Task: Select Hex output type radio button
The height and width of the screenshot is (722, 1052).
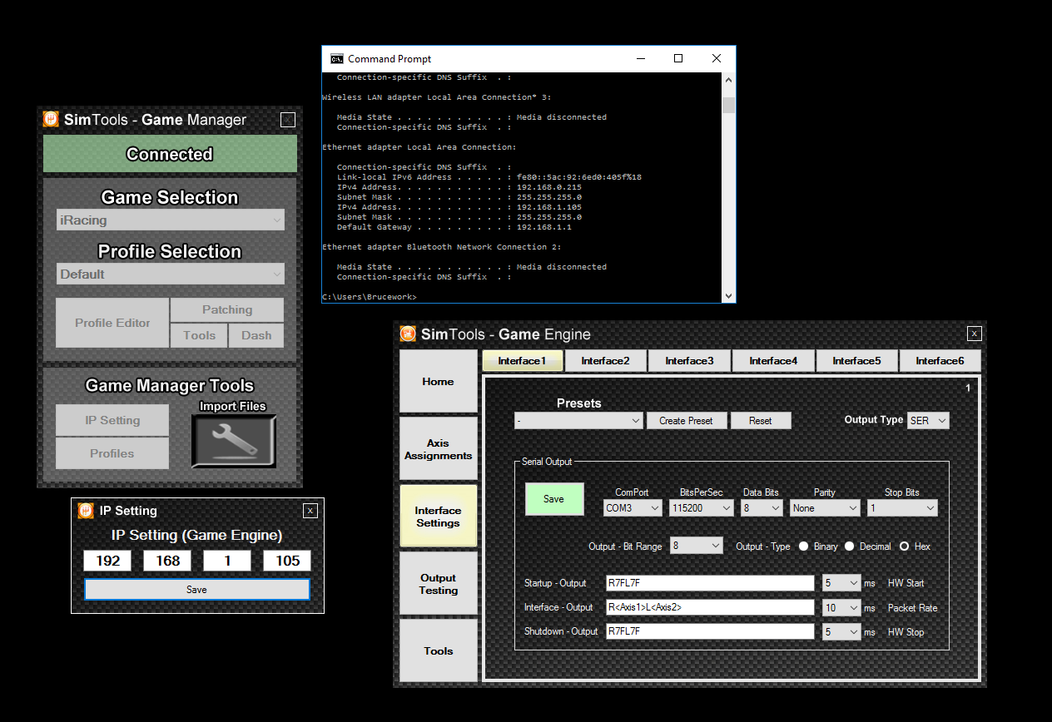Action: click(904, 546)
